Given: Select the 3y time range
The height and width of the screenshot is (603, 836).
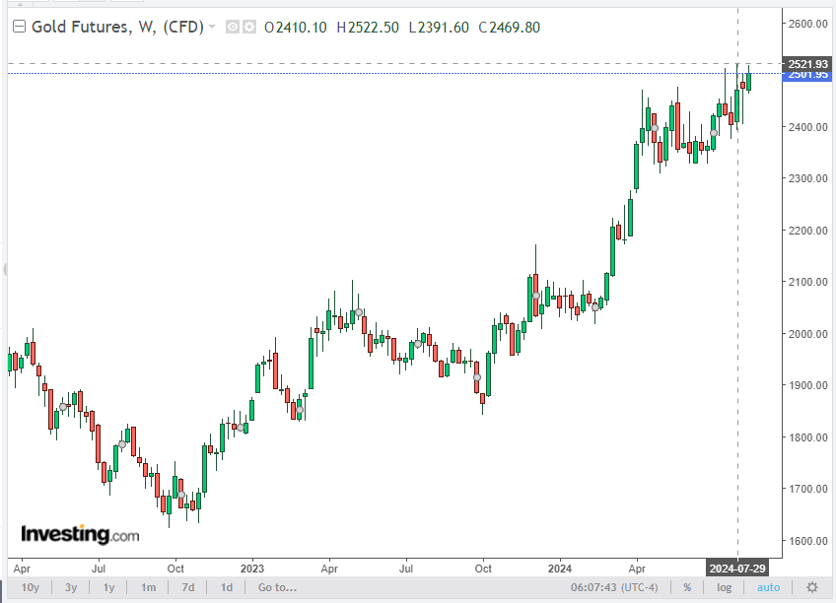Looking at the screenshot, I should point(71,587).
